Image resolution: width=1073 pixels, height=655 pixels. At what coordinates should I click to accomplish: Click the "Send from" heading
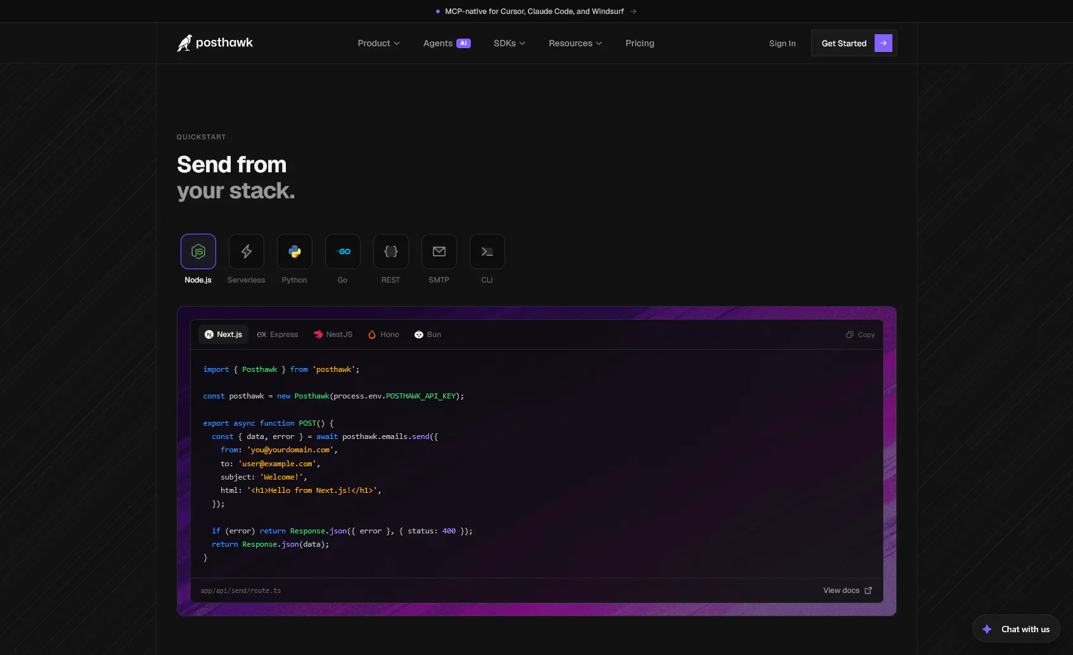pyautogui.click(x=232, y=165)
